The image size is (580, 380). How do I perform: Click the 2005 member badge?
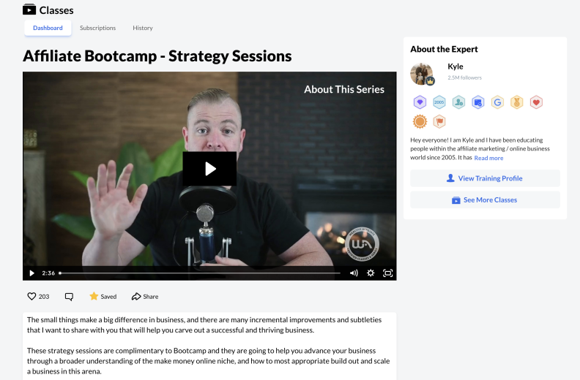pyautogui.click(x=439, y=102)
